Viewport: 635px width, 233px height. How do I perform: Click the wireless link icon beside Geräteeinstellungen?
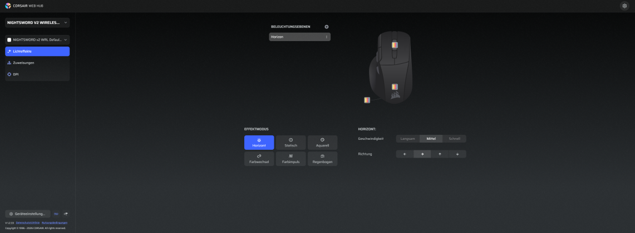click(56, 214)
